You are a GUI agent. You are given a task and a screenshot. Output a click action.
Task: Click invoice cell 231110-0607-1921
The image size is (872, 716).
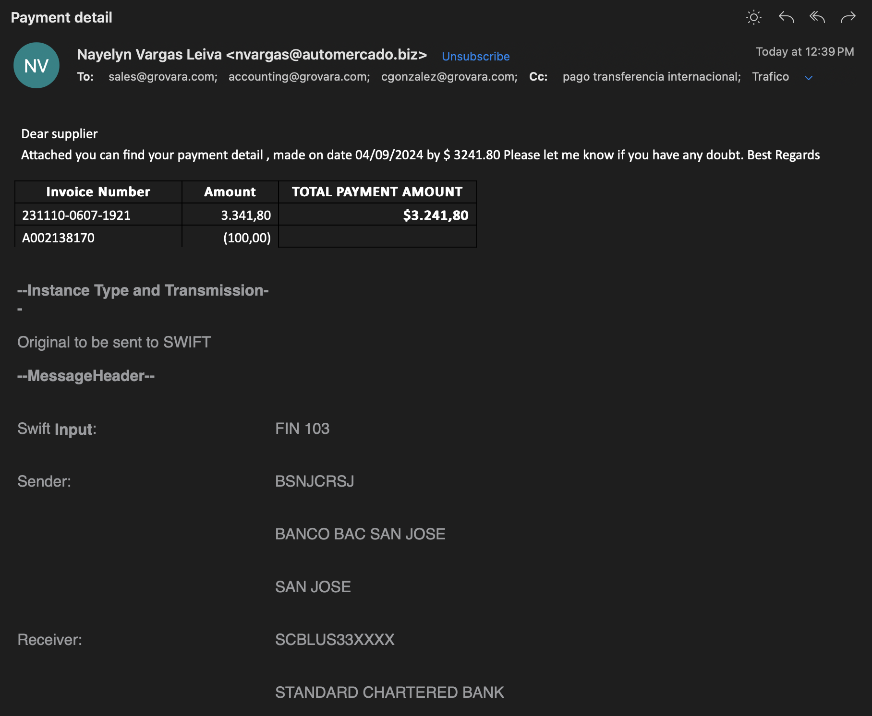[98, 215]
